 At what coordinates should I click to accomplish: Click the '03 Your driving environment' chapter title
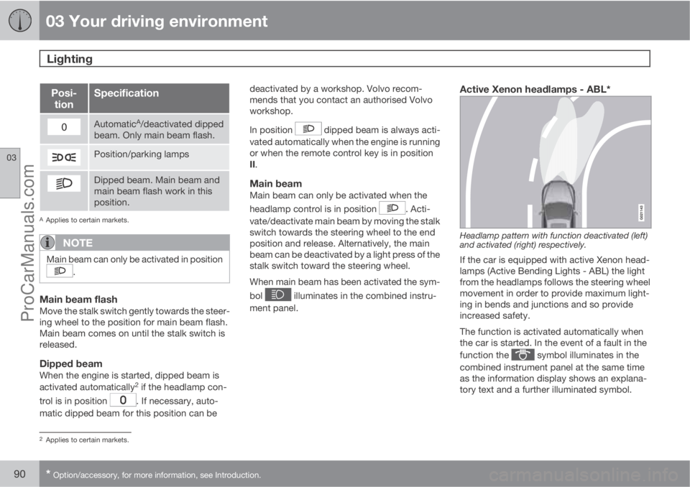[x=157, y=21]
